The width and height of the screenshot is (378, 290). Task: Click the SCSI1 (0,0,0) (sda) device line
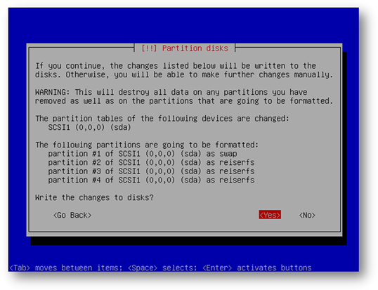point(89,127)
